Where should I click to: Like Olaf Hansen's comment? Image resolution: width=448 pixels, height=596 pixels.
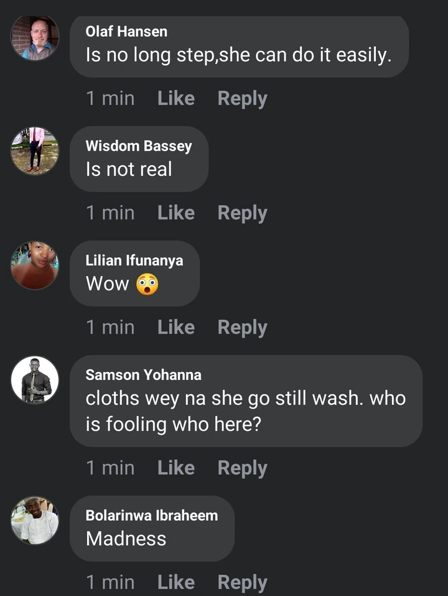coord(176,98)
